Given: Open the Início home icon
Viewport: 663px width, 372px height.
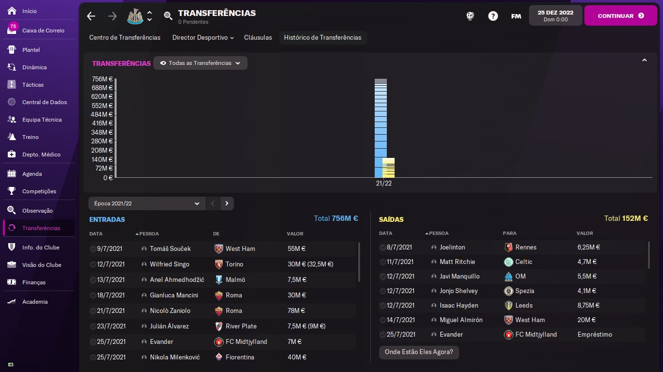Looking at the screenshot, I should click(12, 11).
